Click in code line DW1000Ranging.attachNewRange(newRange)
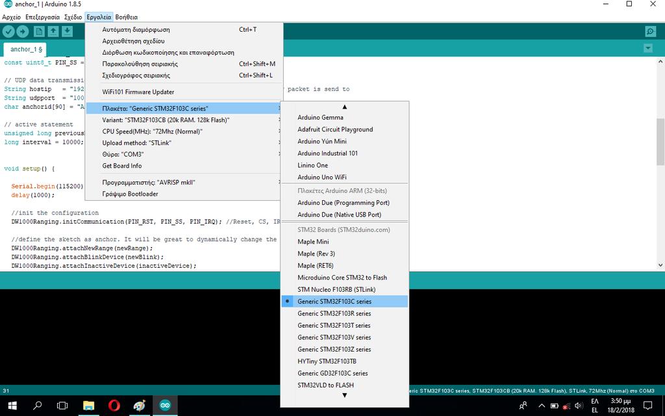This screenshot has height=416, width=665. point(82,248)
